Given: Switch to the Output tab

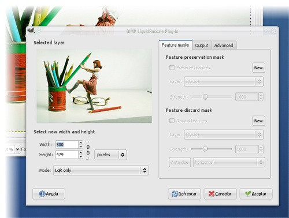Looking at the screenshot, I should click(x=202, y=46).
